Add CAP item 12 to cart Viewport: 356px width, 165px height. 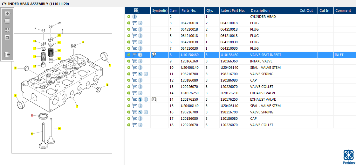(134, 80)
